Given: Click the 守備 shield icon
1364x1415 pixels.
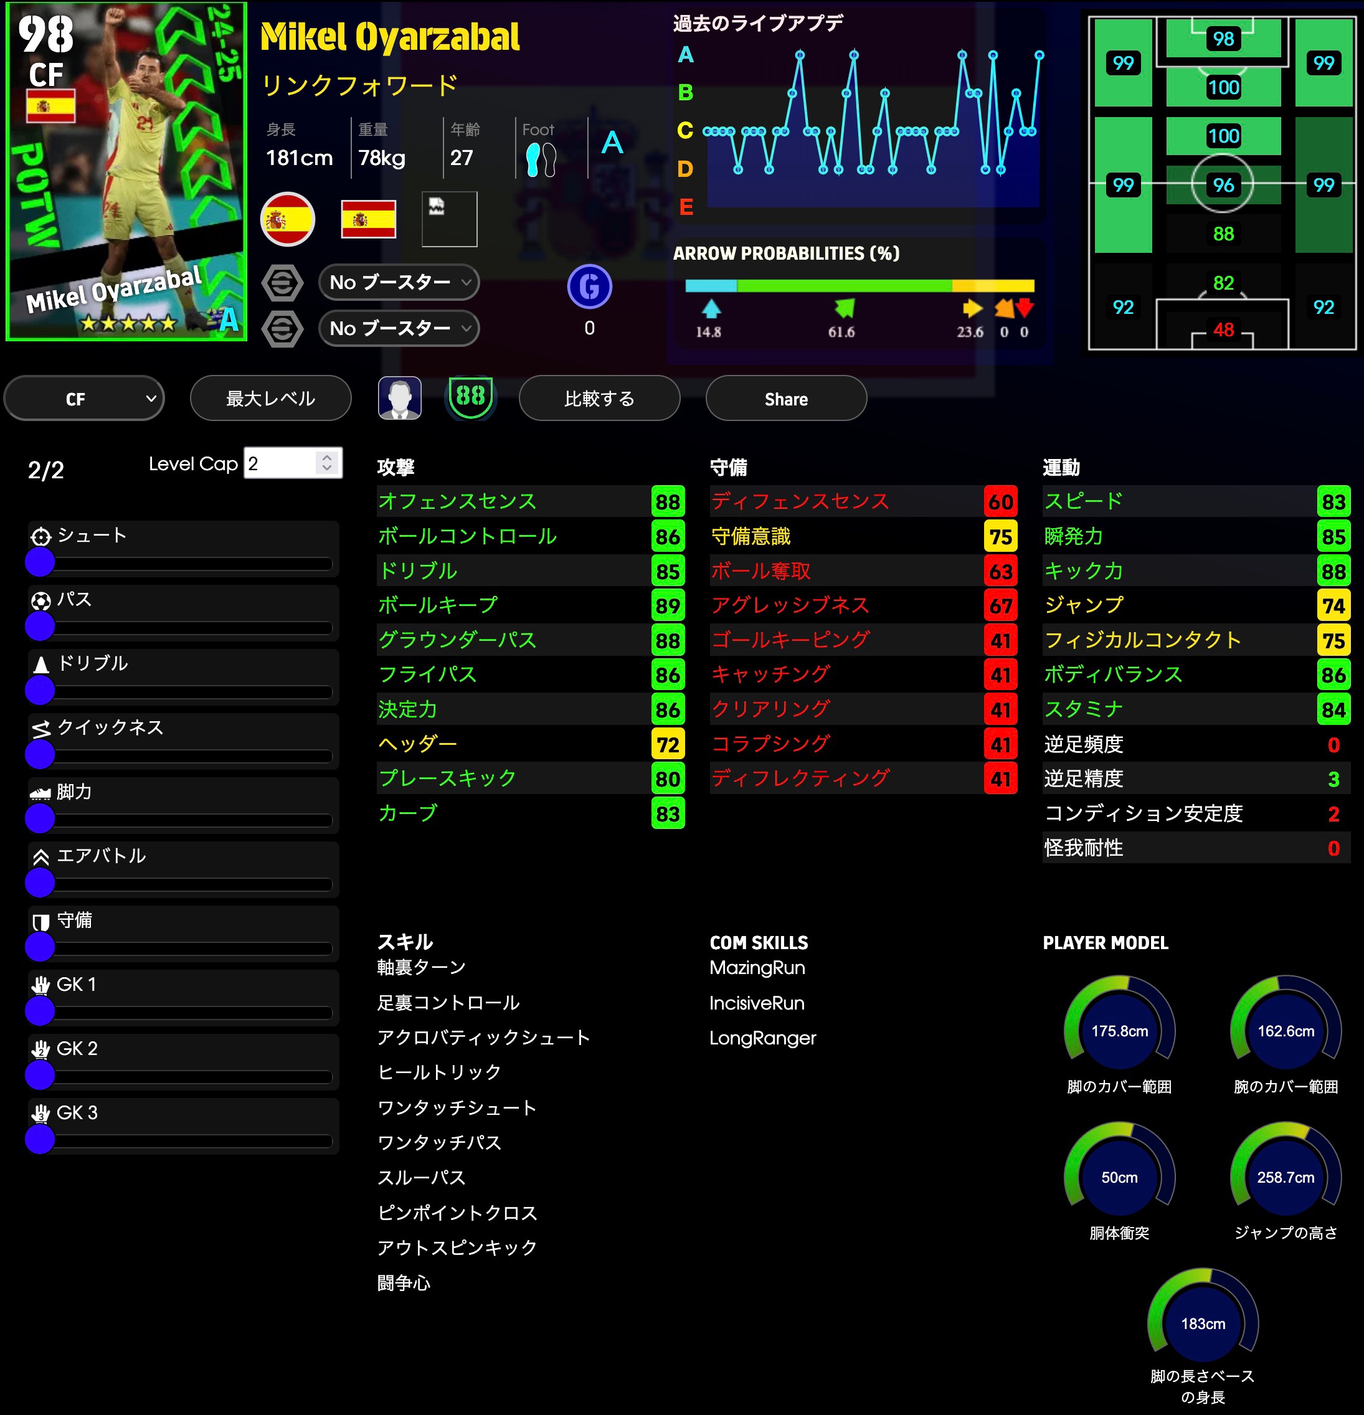Looking at the screenshot, I should point(41,922).
